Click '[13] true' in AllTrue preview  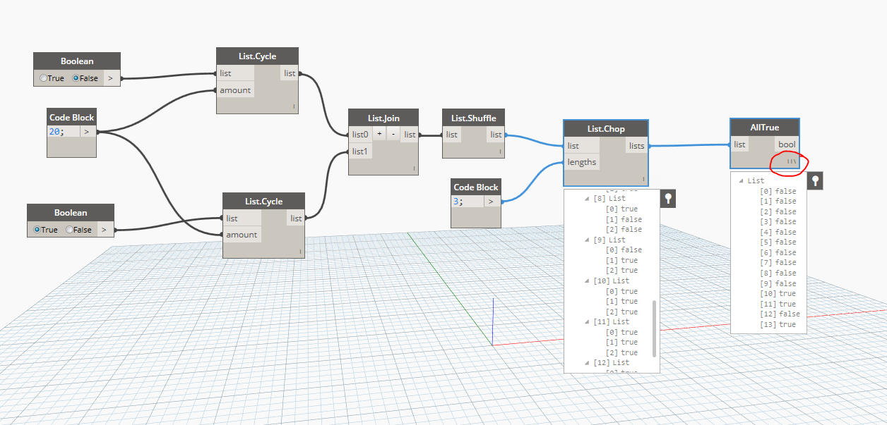[x=778, y=324]
